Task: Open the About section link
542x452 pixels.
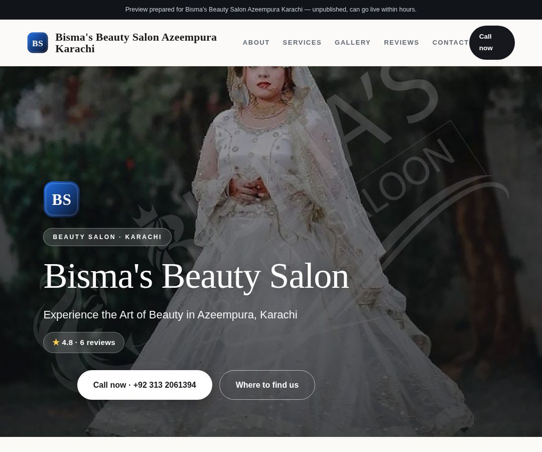Action: click(256, 43)
